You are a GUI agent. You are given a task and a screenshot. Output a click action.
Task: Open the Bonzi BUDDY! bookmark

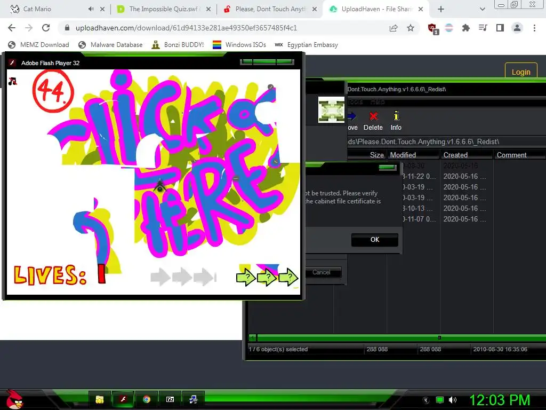[178, 45]
